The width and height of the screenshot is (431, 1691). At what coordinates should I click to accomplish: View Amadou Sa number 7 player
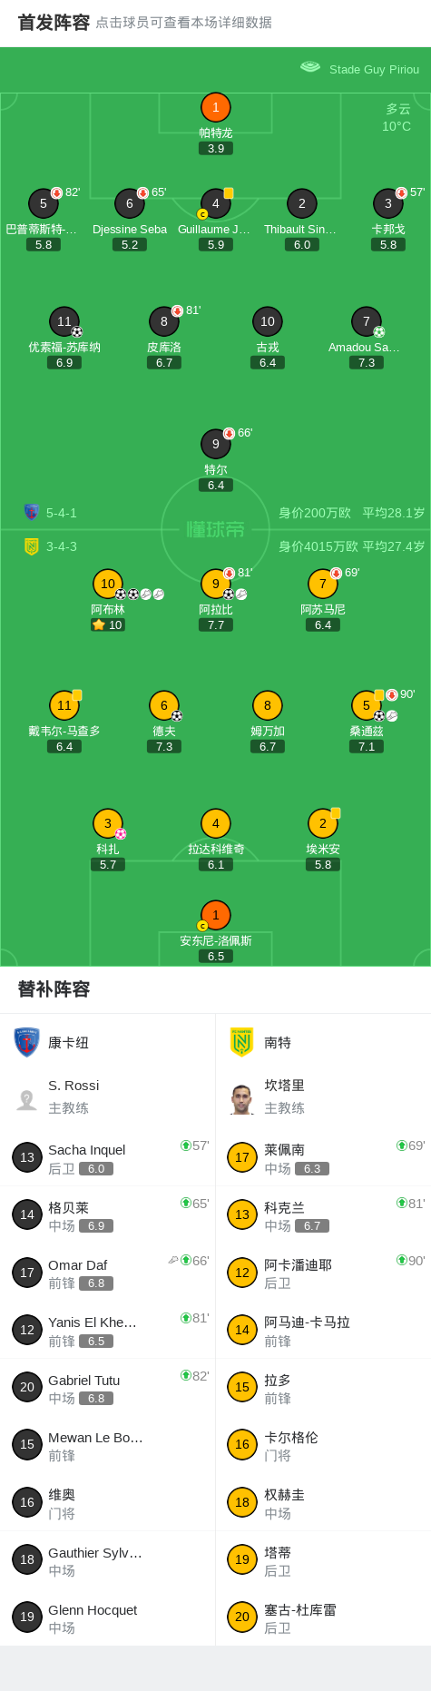(x=367, y=321)
